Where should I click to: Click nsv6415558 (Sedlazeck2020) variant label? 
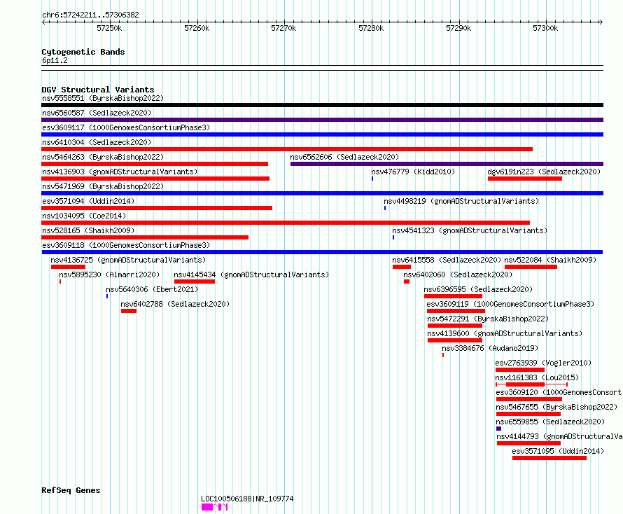click(447, 260)
